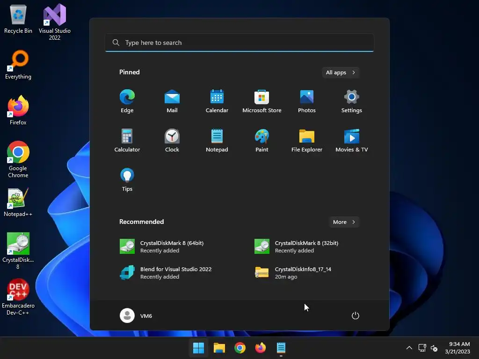The height and width of the screenshot is (359, 479).
Task: Open network icon in system tray
Action: click(x=422, y=348)
